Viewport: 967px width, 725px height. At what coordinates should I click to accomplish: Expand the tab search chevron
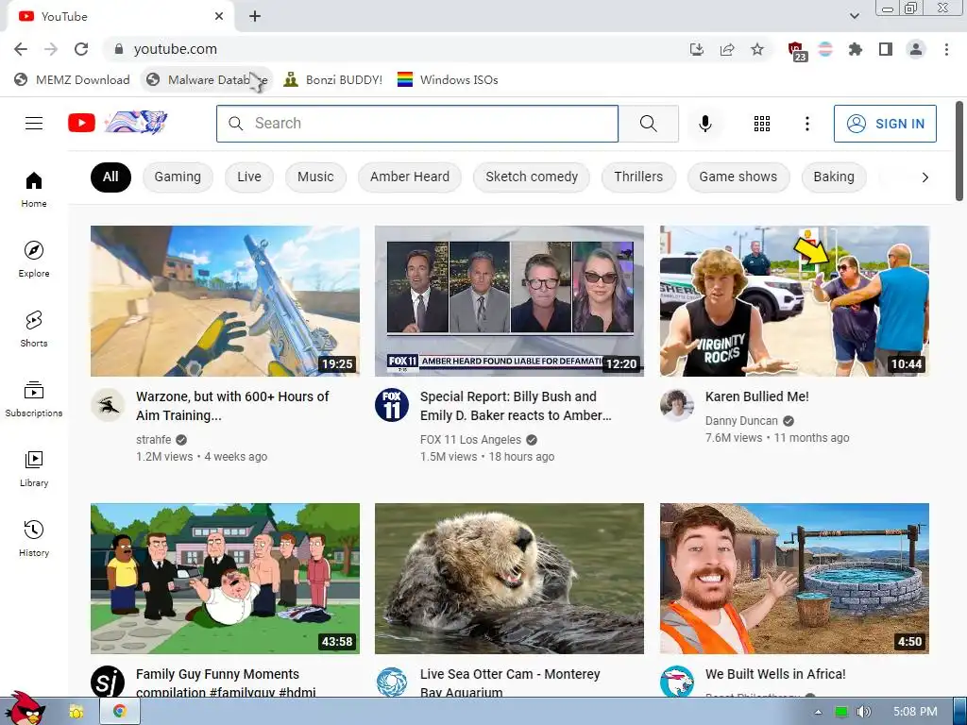(x=854, y=16)
